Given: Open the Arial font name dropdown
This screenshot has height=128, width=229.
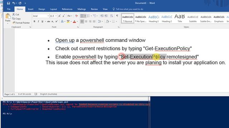Looking at the screenshot, I should point(48,16).
